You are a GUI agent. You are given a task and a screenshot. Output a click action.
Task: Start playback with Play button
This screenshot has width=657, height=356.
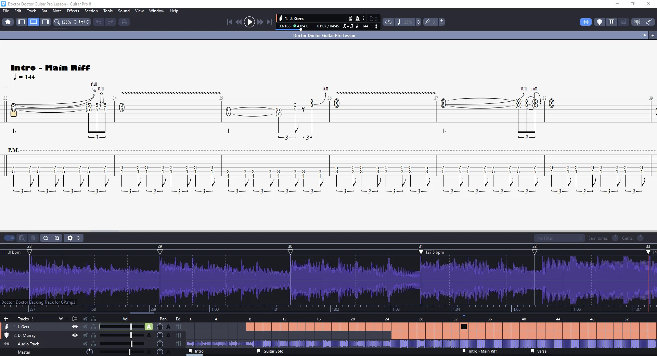249,22
